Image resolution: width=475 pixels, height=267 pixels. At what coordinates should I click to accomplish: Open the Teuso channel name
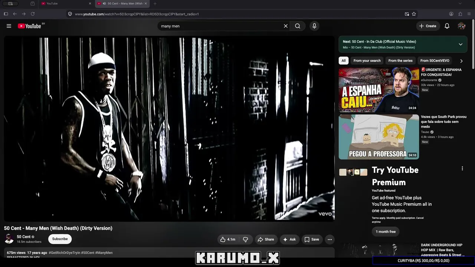coord(425,132)
